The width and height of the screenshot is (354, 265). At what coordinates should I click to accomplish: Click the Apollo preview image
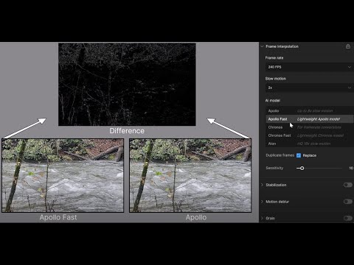(190, 175)
